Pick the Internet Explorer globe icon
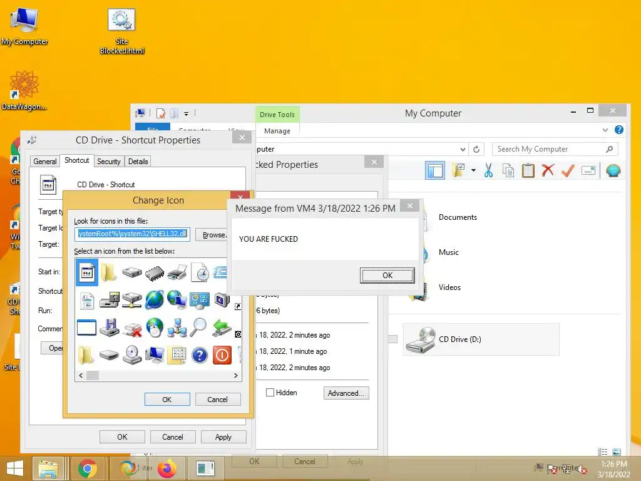 [155, 300]
